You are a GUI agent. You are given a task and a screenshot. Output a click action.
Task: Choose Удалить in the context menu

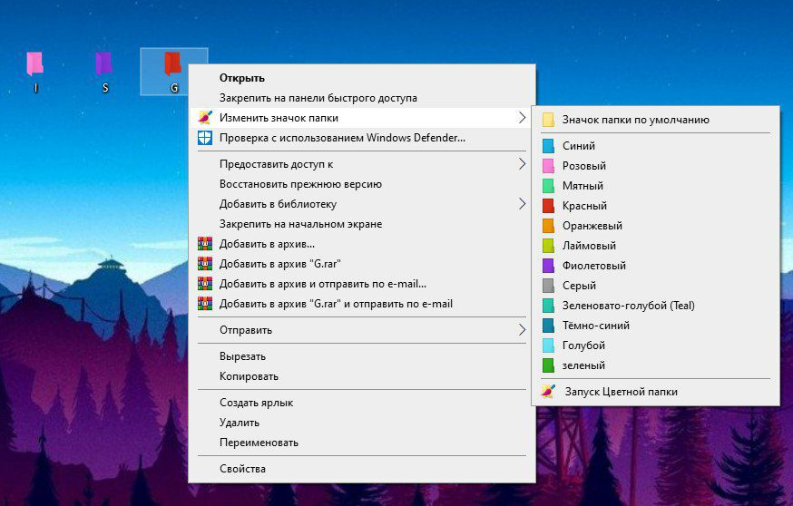[x=362, y=423]
